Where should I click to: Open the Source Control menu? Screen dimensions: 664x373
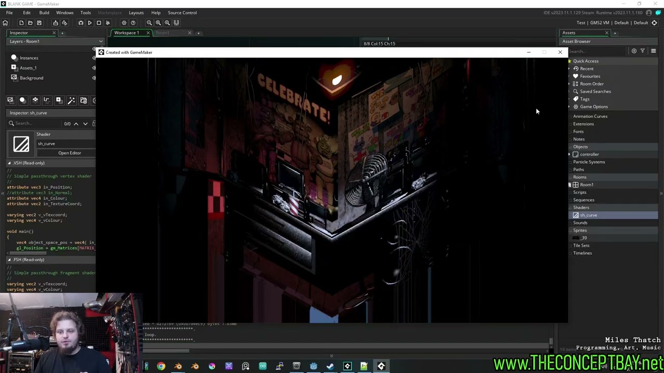pos(182,12)
